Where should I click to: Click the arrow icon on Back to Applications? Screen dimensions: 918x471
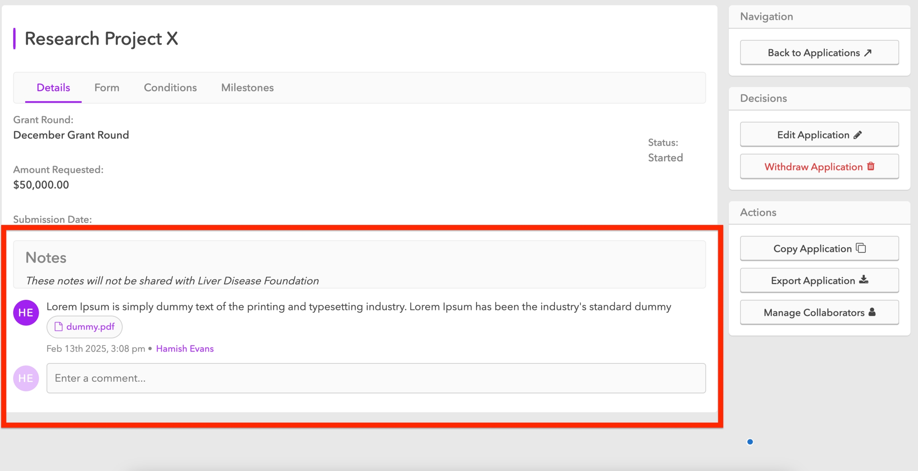(x=868, y=53)
